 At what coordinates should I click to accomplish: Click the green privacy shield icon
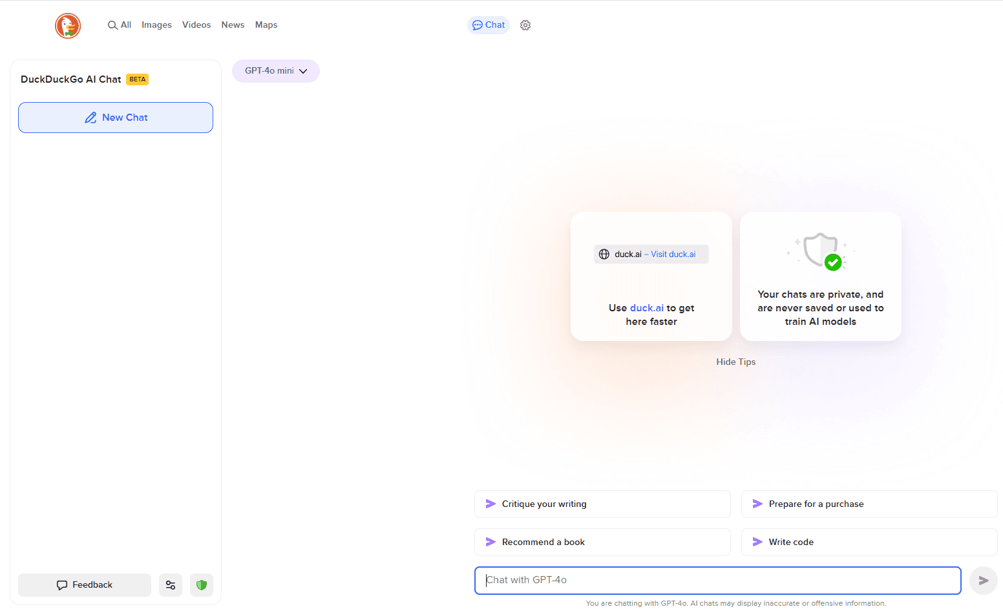click(202, 585)
